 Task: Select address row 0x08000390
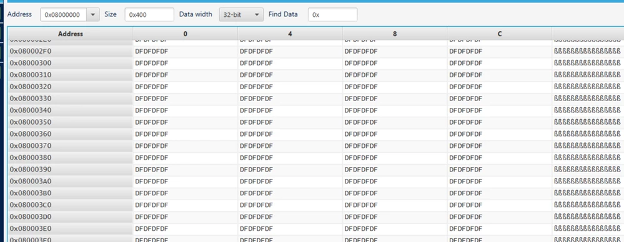pyautogui.click(x=71, y=170)
